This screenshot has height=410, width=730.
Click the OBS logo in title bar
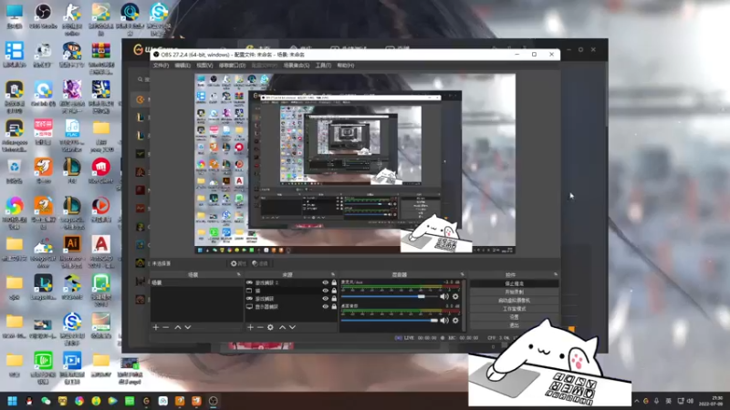point(156,55)
